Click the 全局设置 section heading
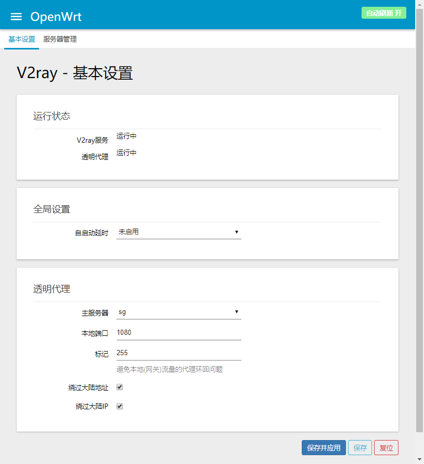The image size is (424, 464). 52,209
